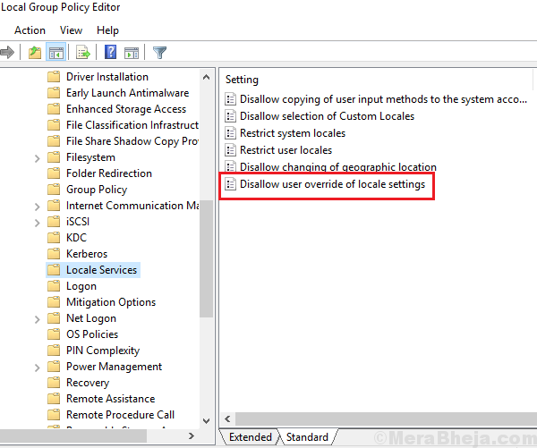Open Help via blue question icon
Viewport: 537px width, 448px height.
[110, 53]
